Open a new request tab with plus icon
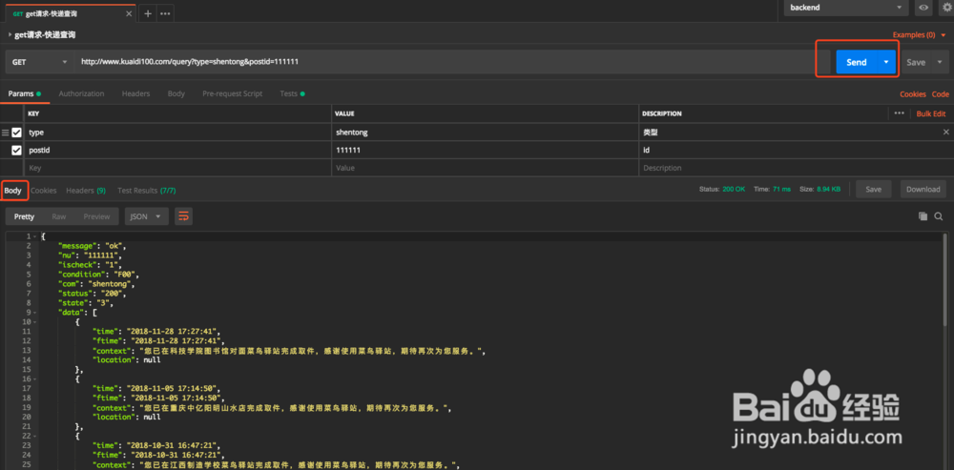The width and height of the screenshot is (954, 470). click(148, 13)
